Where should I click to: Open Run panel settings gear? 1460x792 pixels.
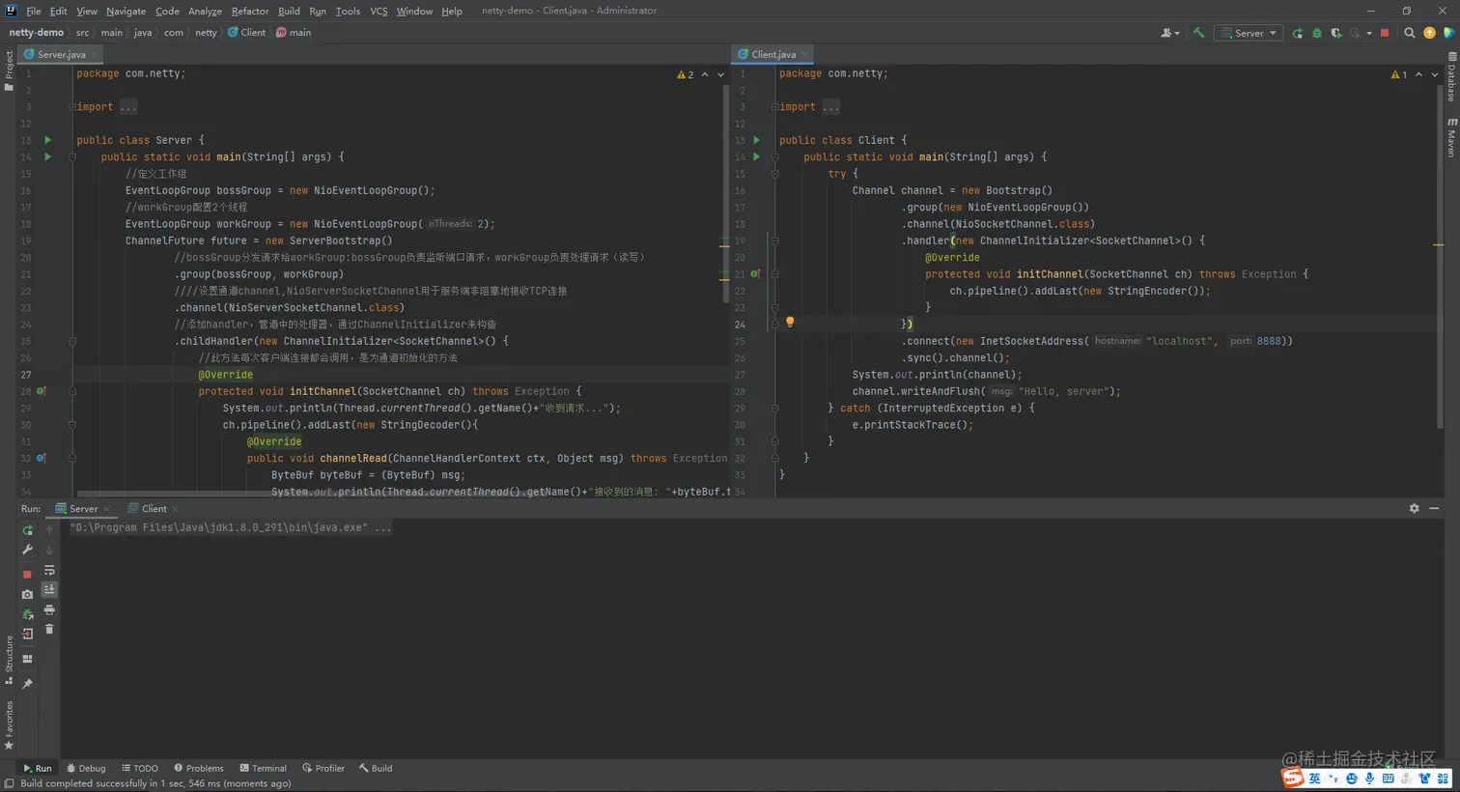coord(1414,508)
